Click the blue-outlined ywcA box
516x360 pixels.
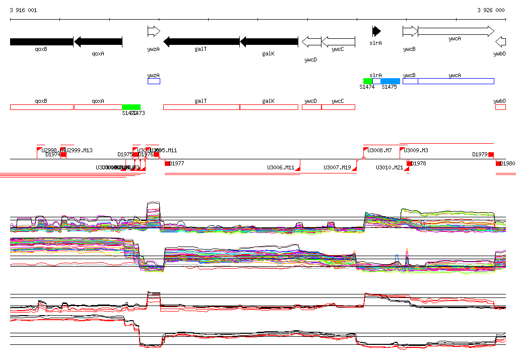(456, 81)
